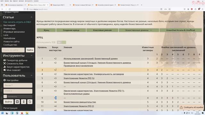Open the Windows Start menu
This screenshot has height=115, width=205.
click(2, 113)
